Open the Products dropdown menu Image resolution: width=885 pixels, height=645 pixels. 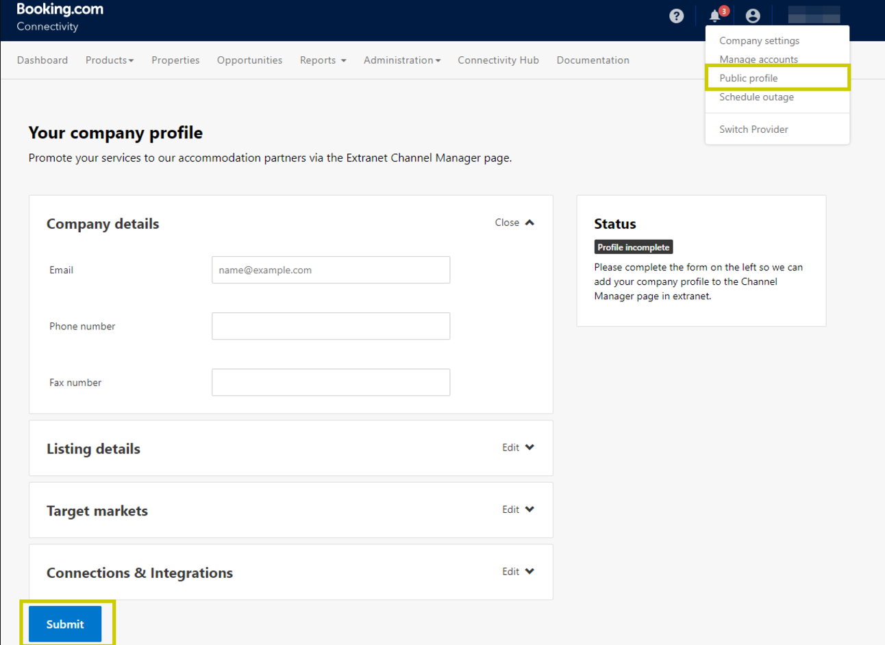click(110, 60)
